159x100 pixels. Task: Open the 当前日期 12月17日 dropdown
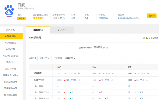pos(44,58)
